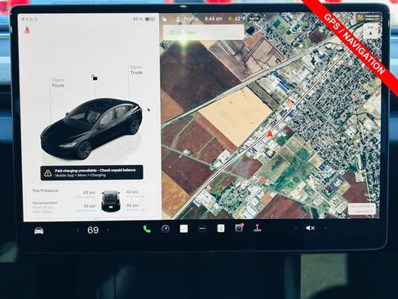Open the dashcam icon with red dot

point(239,228)
